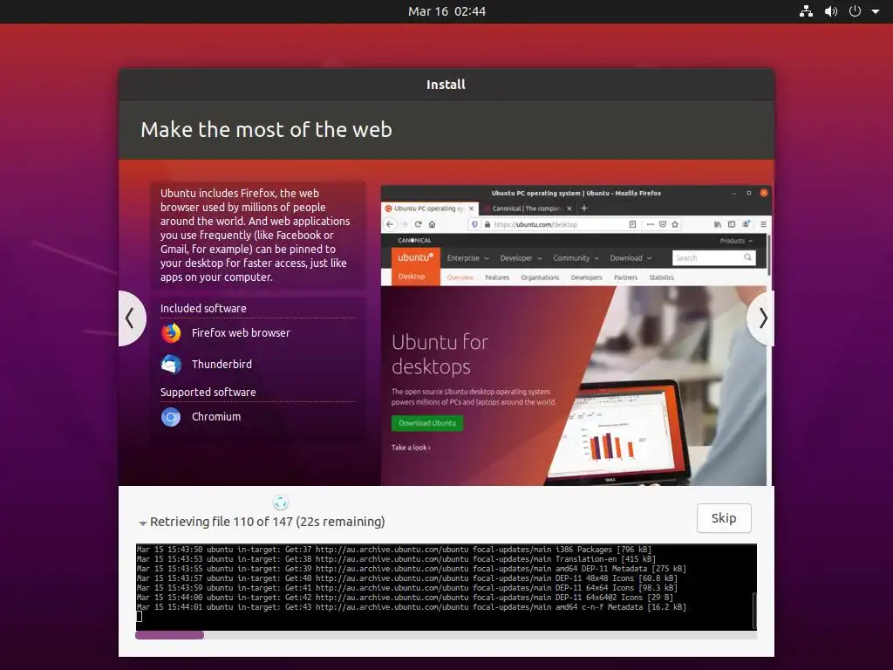This screenshot has width=893, height=670.
Task: Click Search field in slideshow Firefox screenshot
Action: [x=714, y=258]
